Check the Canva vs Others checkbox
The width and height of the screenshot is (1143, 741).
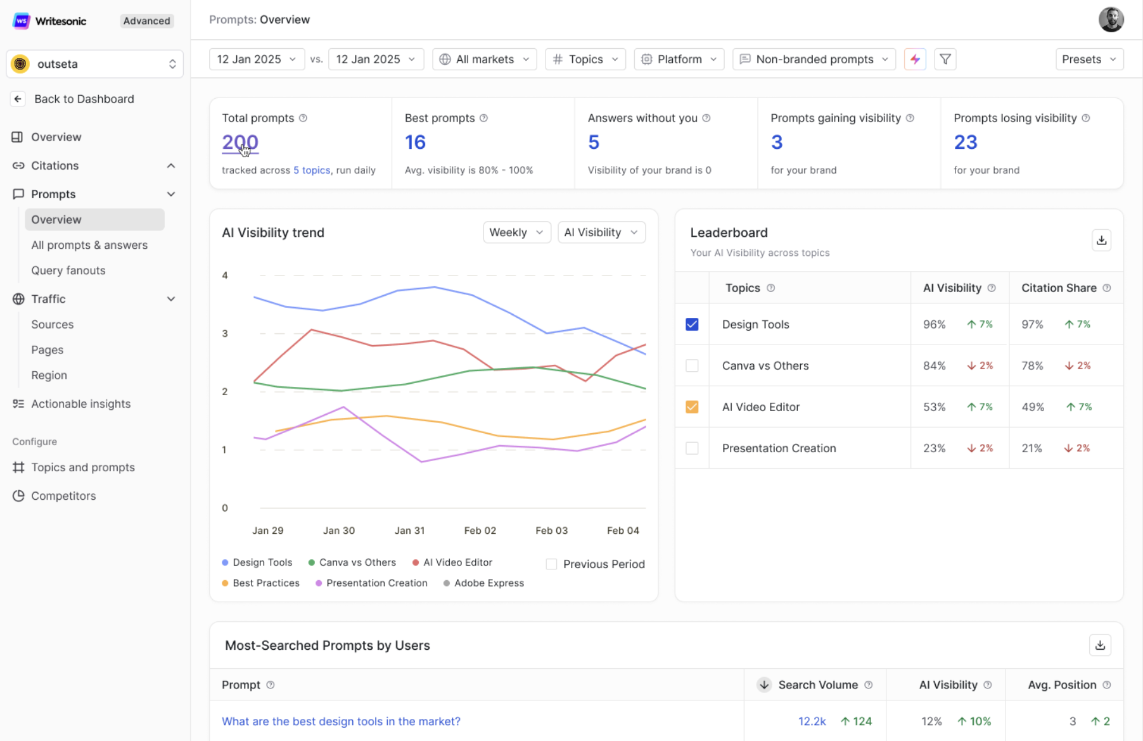pos(692,365)
